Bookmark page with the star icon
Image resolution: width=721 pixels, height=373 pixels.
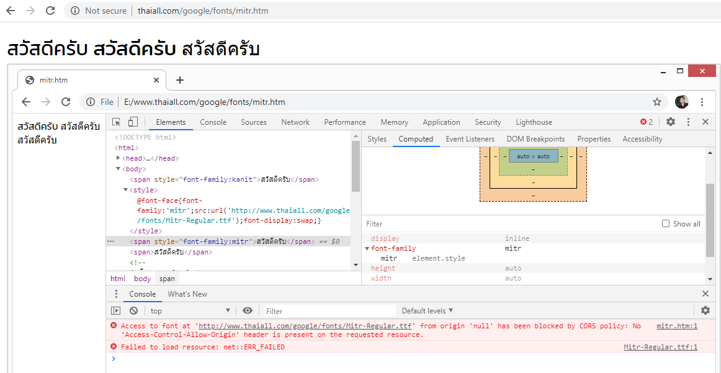tap(657, 102)
